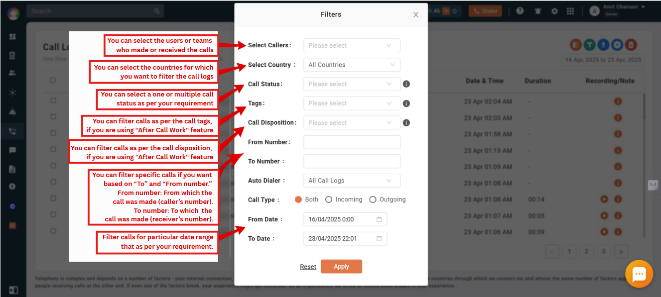The width and height of the screenshot is (661, 297).
Task: Click the blue download icon above call logs
Action: tap(603, 45)
